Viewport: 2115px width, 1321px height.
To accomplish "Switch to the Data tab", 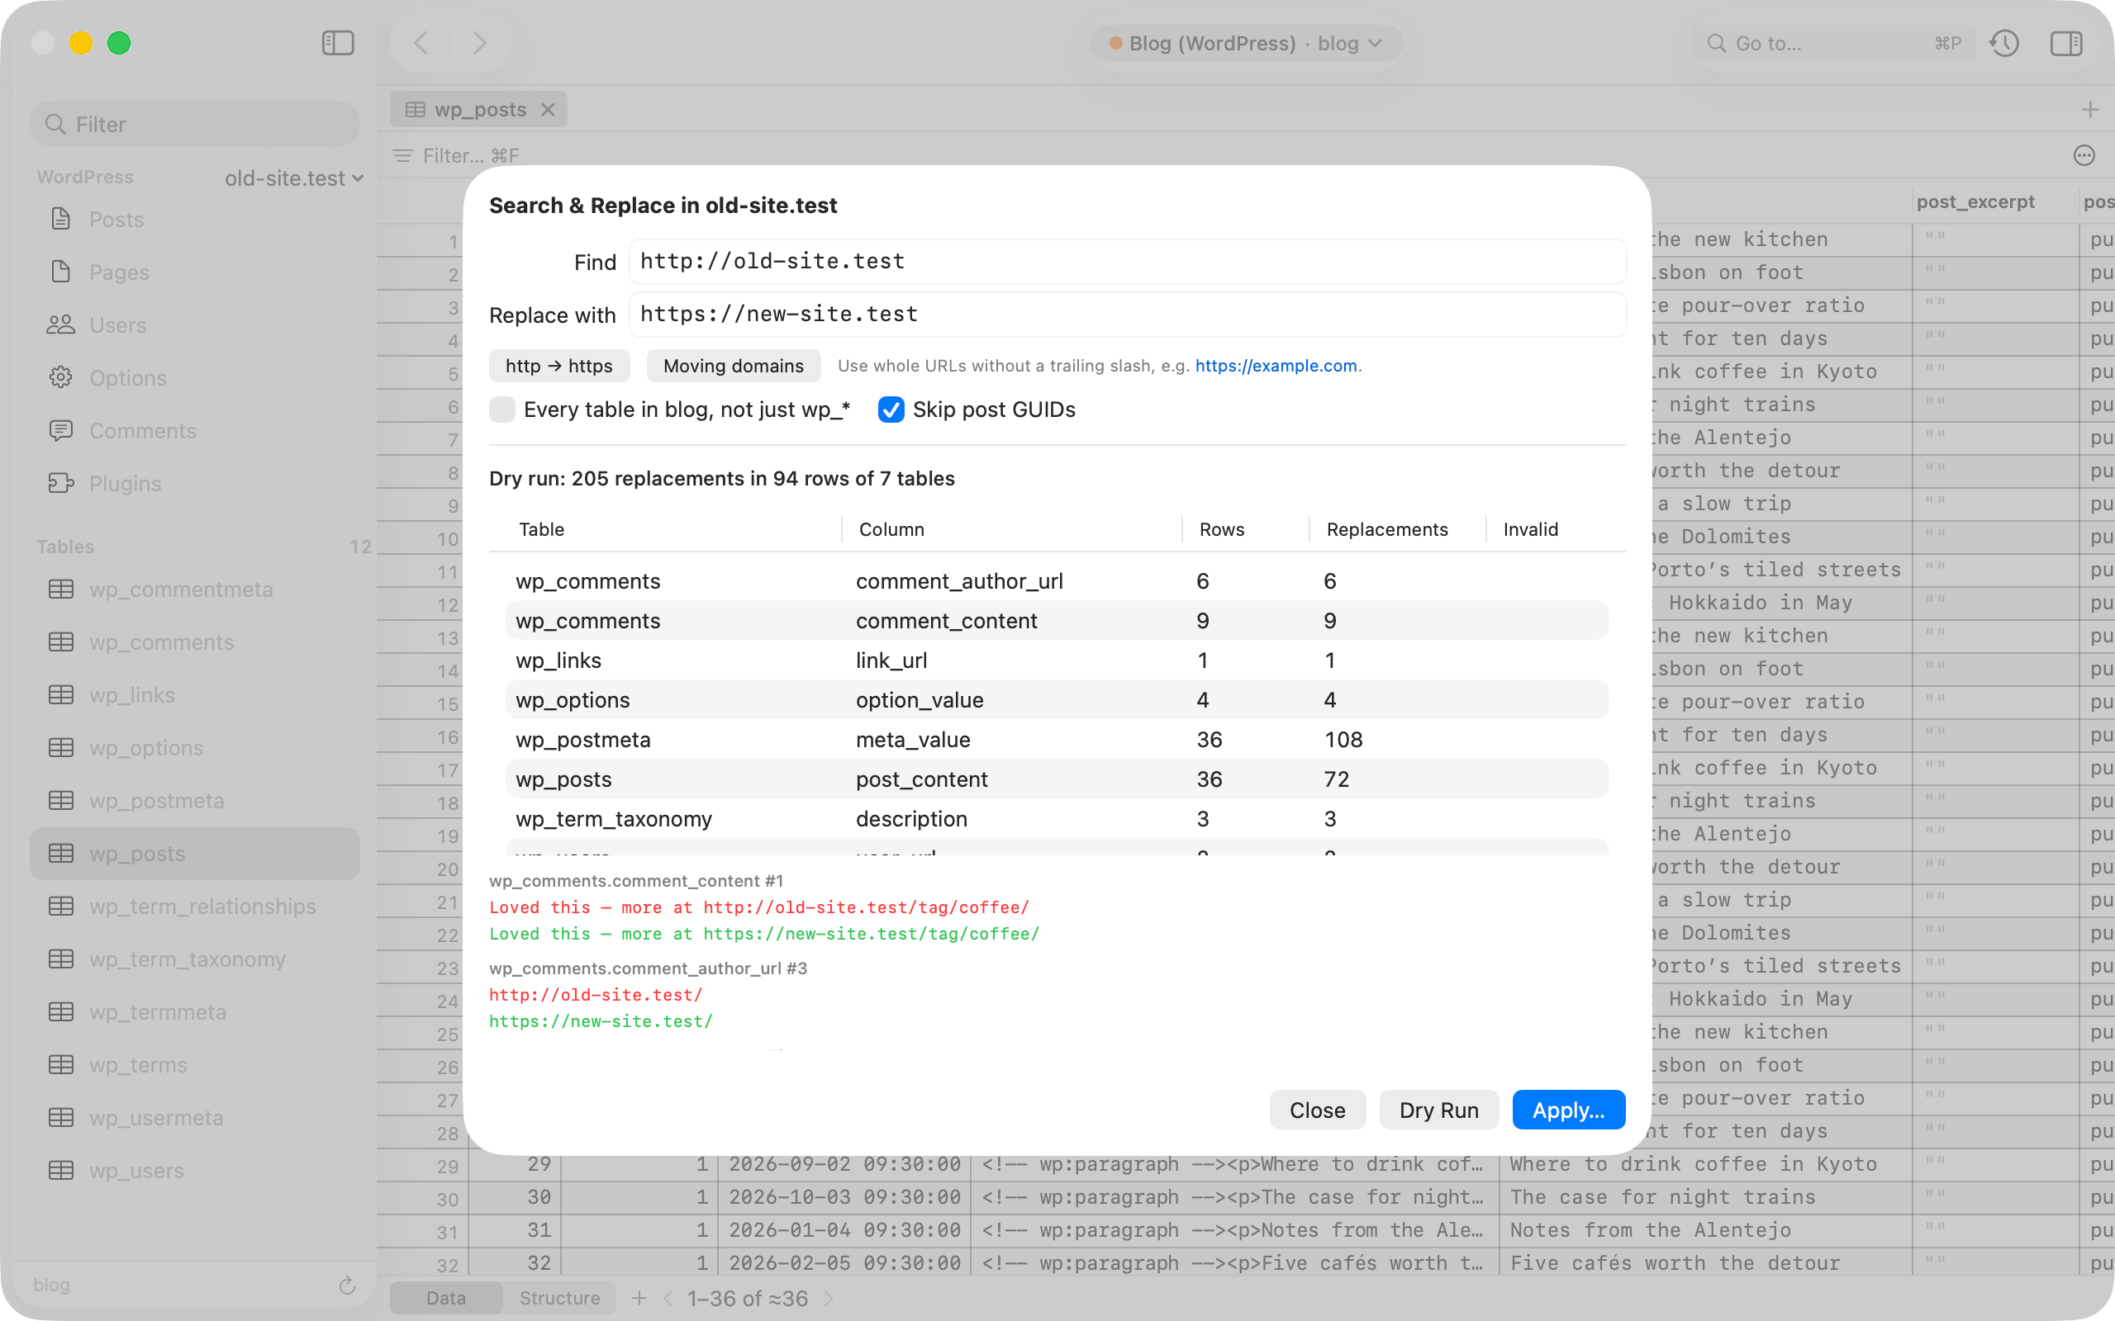I will [x=446, y=1298].
